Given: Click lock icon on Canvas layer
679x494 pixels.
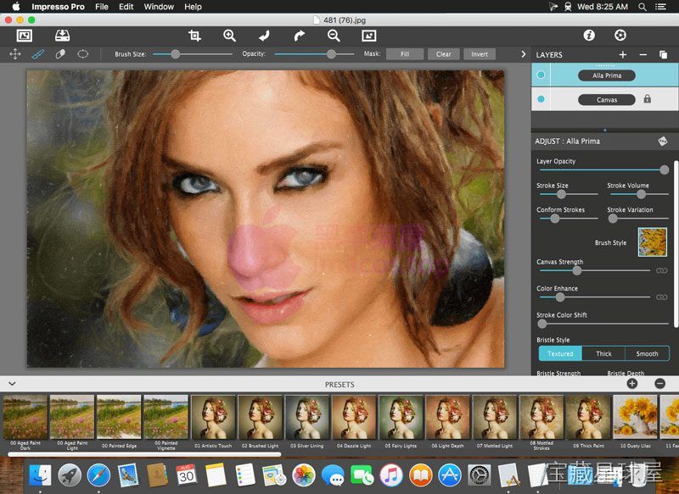Looking at the screenshot, I should click(647, 99).
